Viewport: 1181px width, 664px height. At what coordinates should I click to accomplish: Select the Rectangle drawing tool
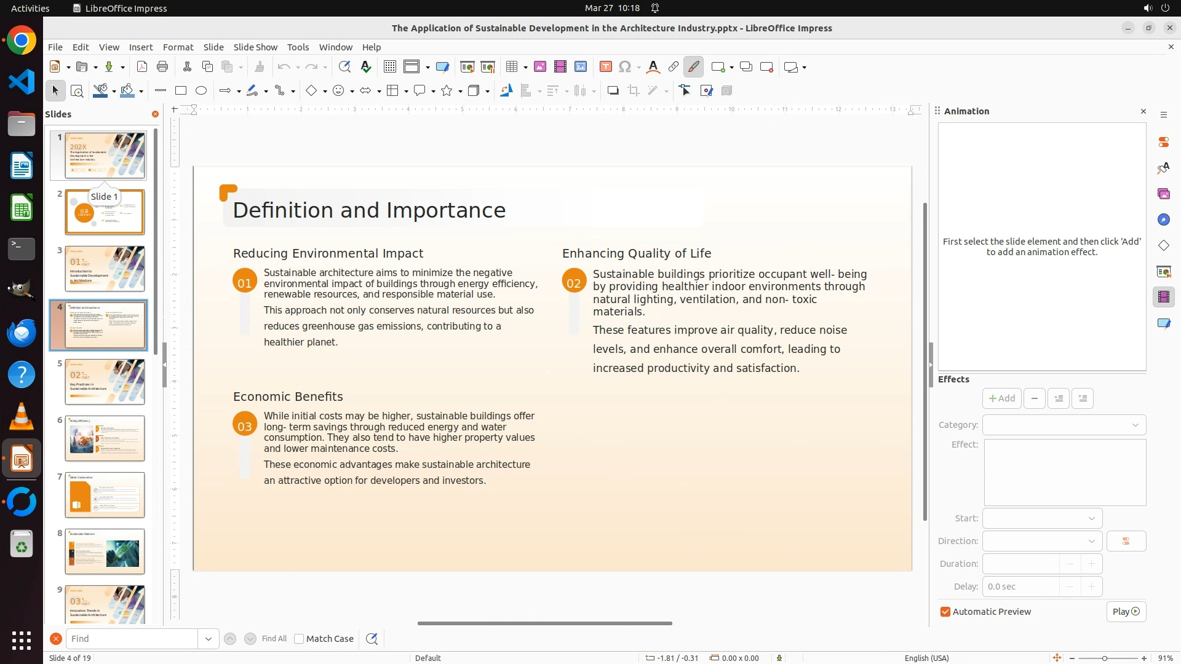point(181,91)
